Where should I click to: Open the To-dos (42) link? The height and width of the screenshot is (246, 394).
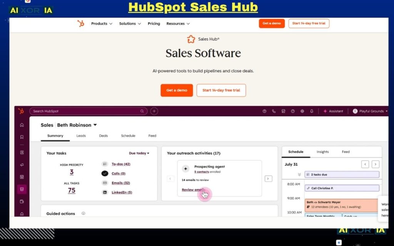pyautogui.click(x=121, y=164)
